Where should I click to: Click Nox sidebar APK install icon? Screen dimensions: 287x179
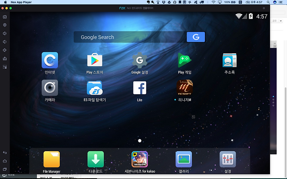[x=5, y=58]
